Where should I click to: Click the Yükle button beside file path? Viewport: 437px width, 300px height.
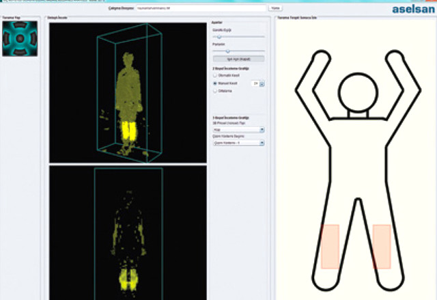[x=276, y=8]
